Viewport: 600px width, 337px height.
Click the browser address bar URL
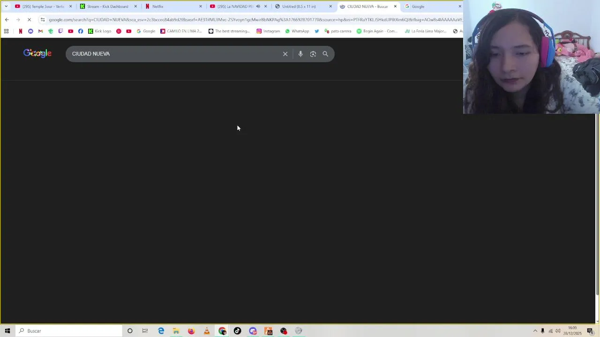[255, 20]
